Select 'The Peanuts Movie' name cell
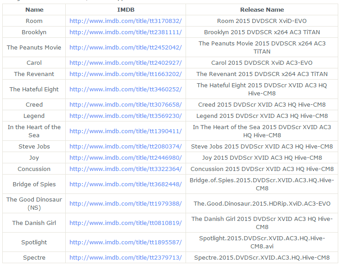 [34, 47]
